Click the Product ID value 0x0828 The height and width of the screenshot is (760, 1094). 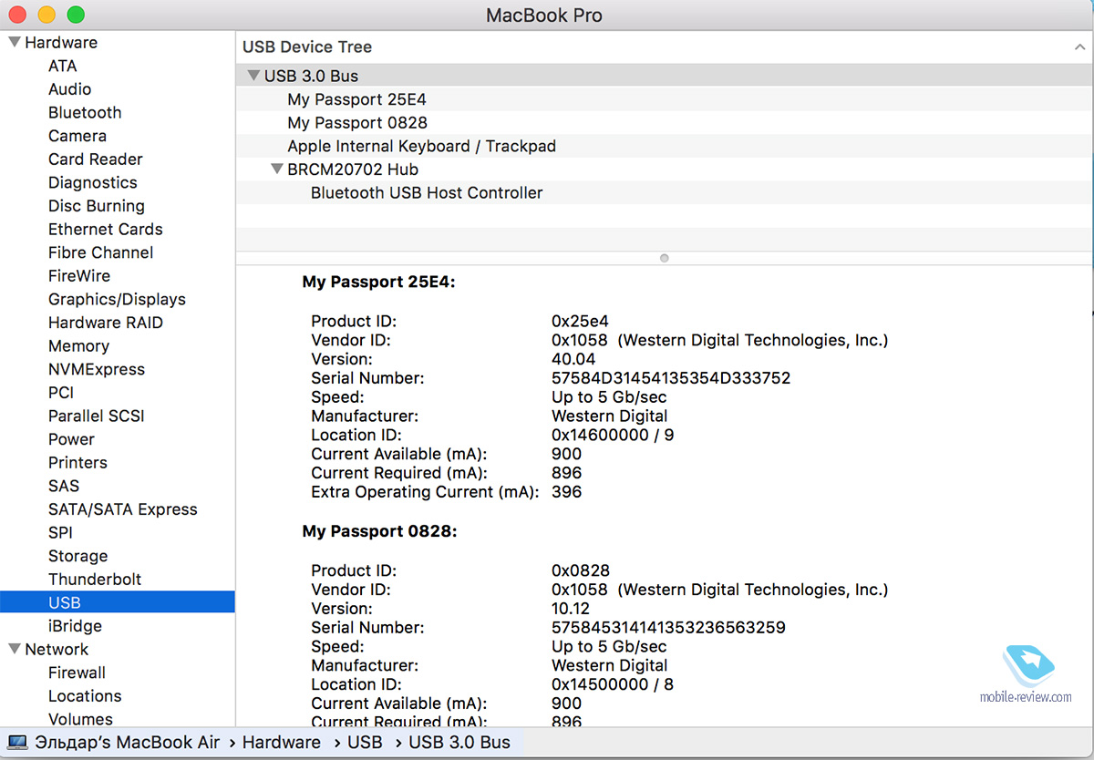click(x=581, y=570)
